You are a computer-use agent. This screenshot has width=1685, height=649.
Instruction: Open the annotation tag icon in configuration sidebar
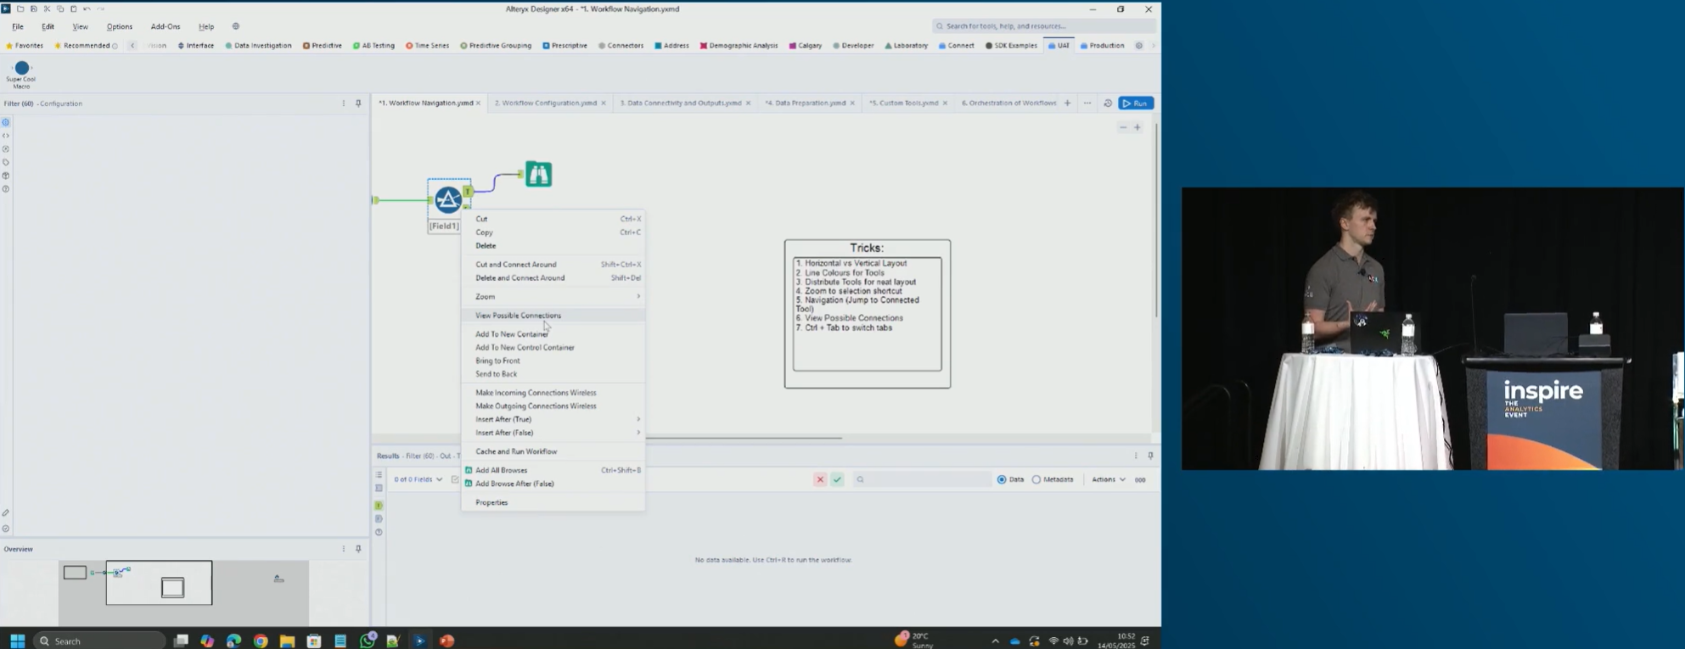click(x=6, y=162)
